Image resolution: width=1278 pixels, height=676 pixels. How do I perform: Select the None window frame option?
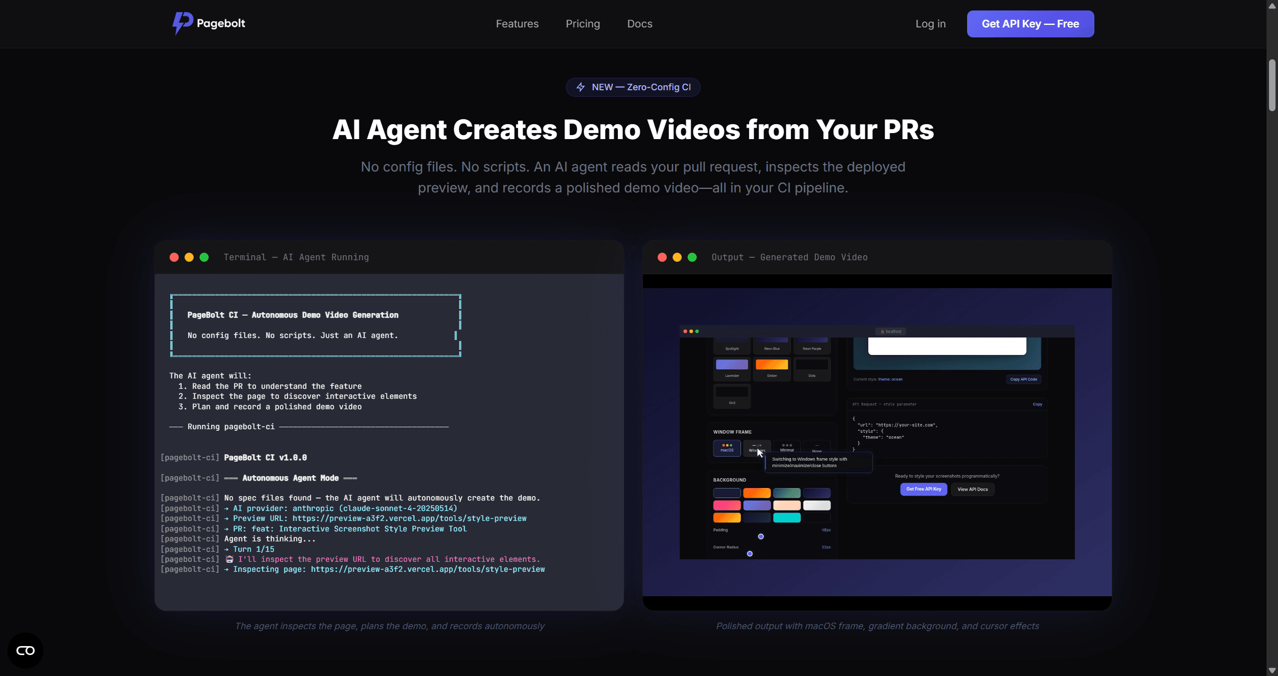click(x=817, y=446)
